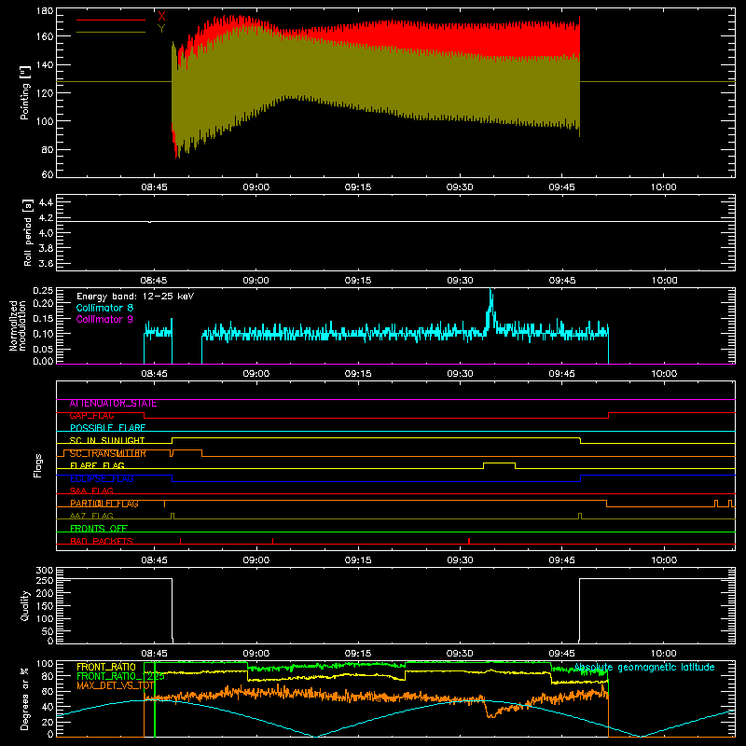Click the raised FLARE_FLAG pulse near 09:35
This screenshot has width=746, height=746.
(x=500, y=463)
